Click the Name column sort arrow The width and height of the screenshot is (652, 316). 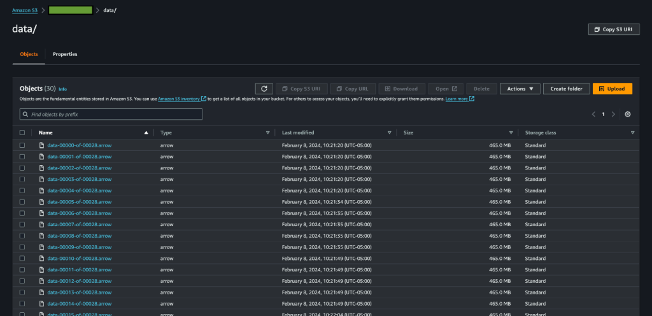click(146, 133)
